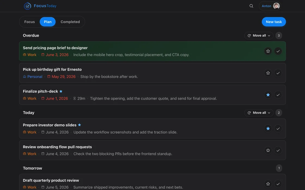Screen dimensions: 305x190
Task: Mark Finalize pitch-deck as done
Action: pos(278,95)
